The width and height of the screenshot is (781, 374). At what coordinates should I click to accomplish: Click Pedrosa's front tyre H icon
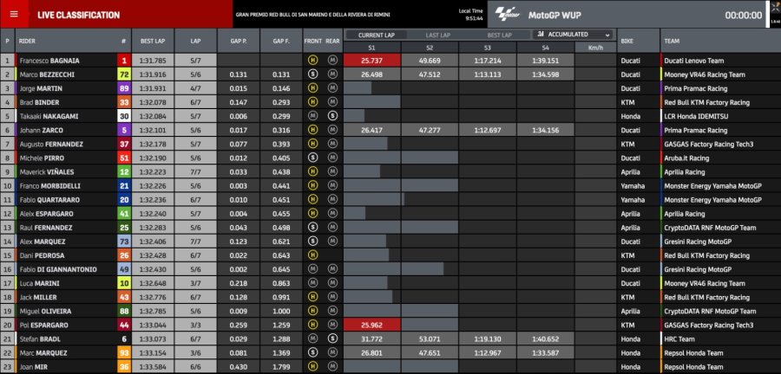tap(312, 255)
